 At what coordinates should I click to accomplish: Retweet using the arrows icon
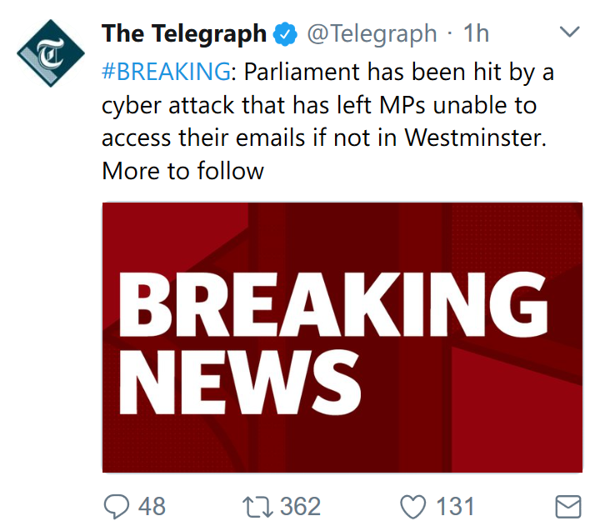pyautogui.click(x=256, y=505)
